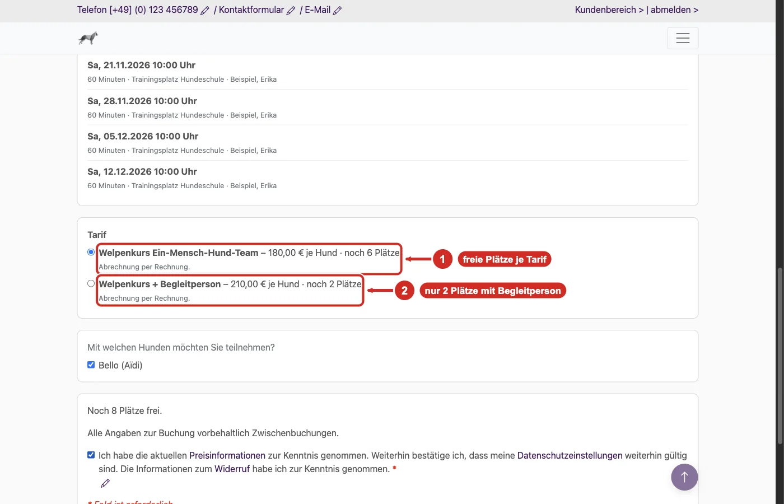
Task: Click the purple scroll-to-top arrow button
Action: pos(684,477)
